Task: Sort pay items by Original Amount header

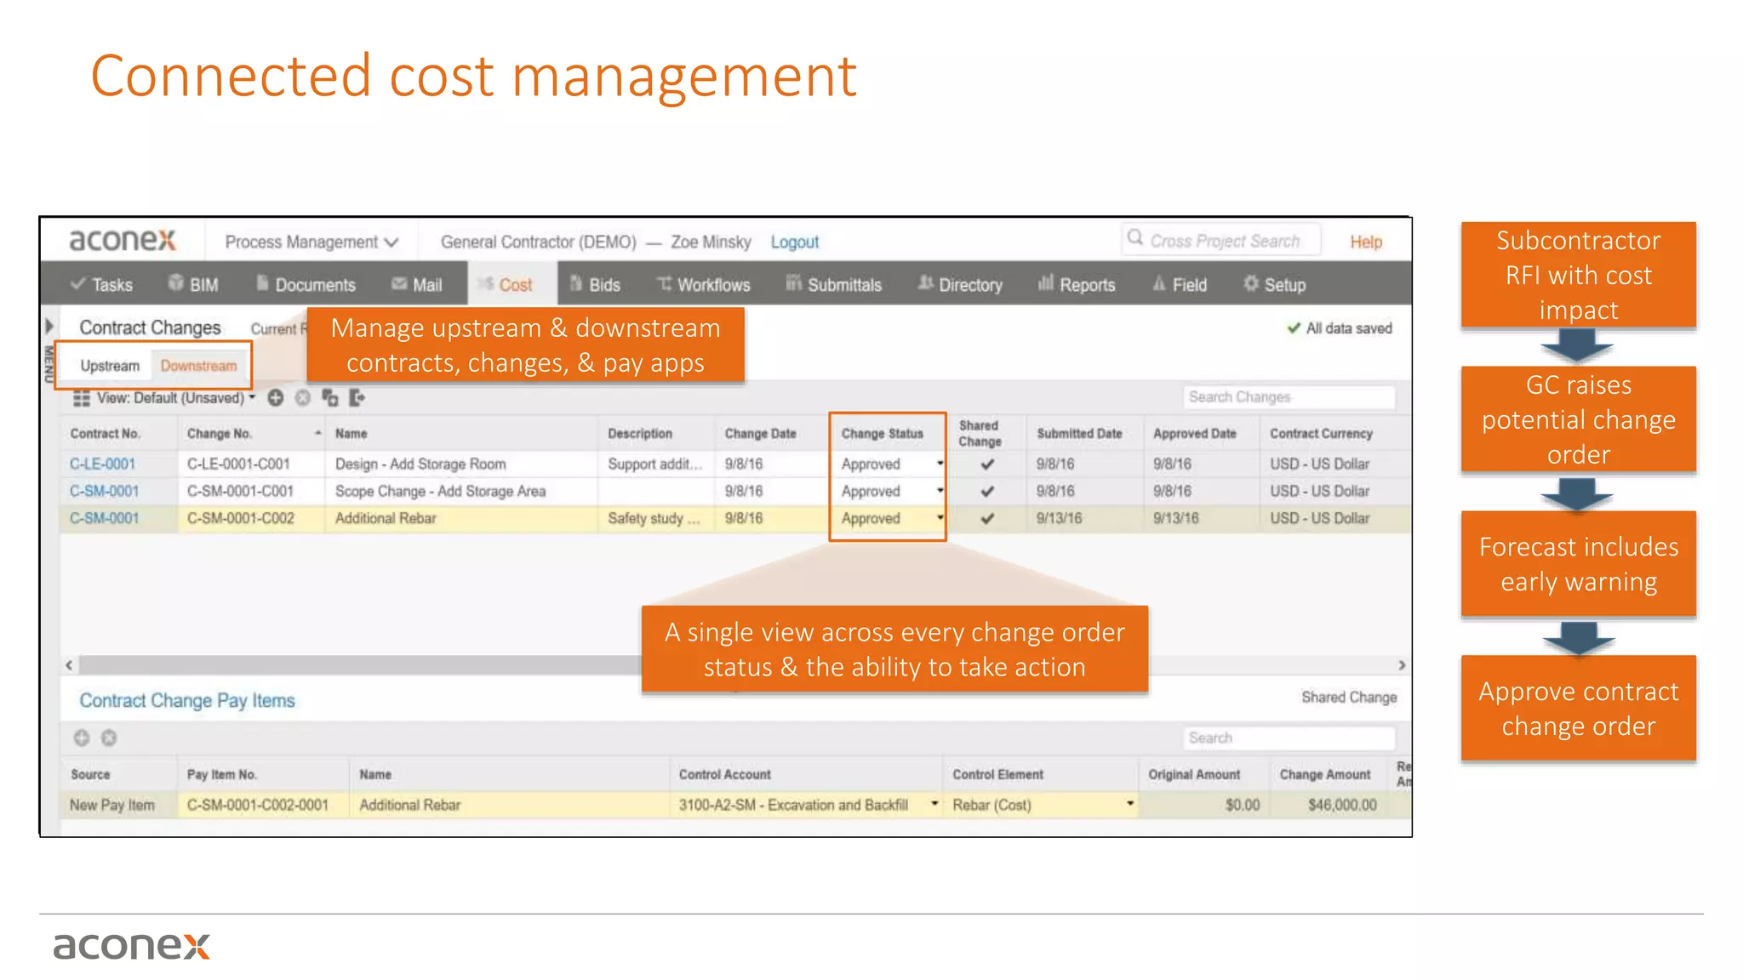Action: pos(1194,774)
